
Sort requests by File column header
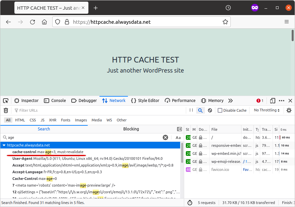(225, 129)
